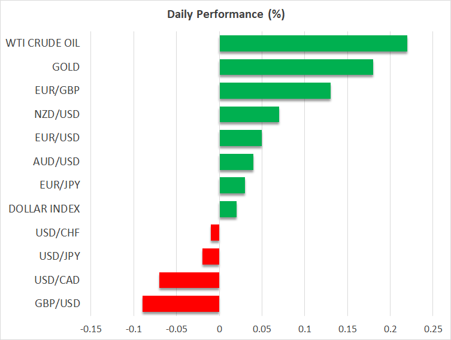Click the EUR/GBP green bar
Screen dimensions: 451x340
(275, 90)
